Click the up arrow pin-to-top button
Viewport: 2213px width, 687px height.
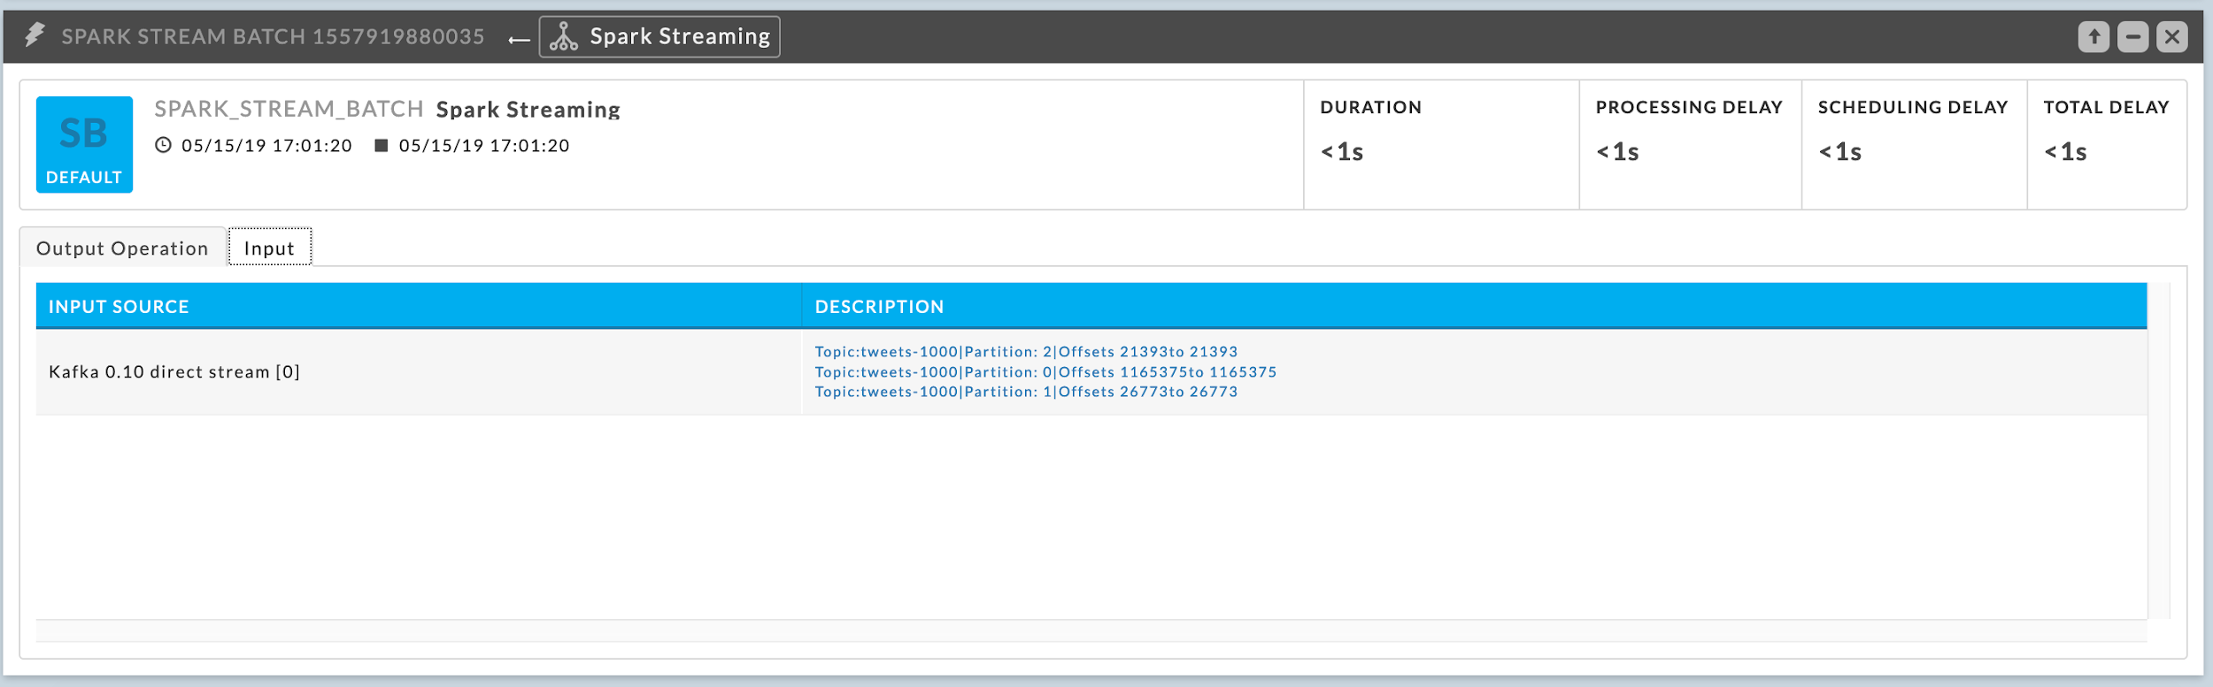tap(2093, 37)
